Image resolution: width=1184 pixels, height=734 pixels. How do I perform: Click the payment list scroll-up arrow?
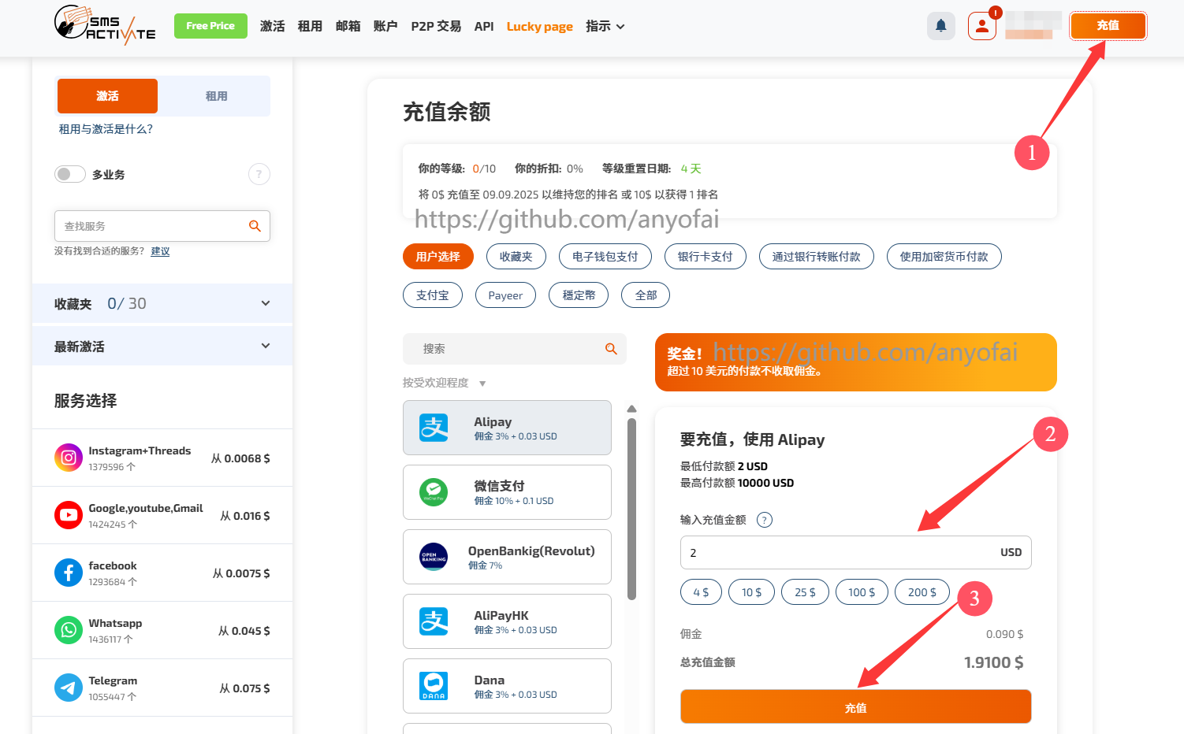(631, 409)
